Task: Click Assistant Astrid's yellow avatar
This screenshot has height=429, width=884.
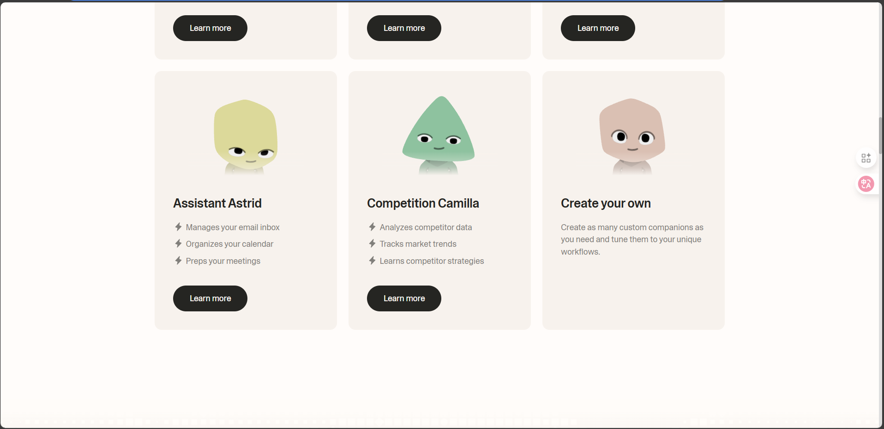Action: point(245,137)
